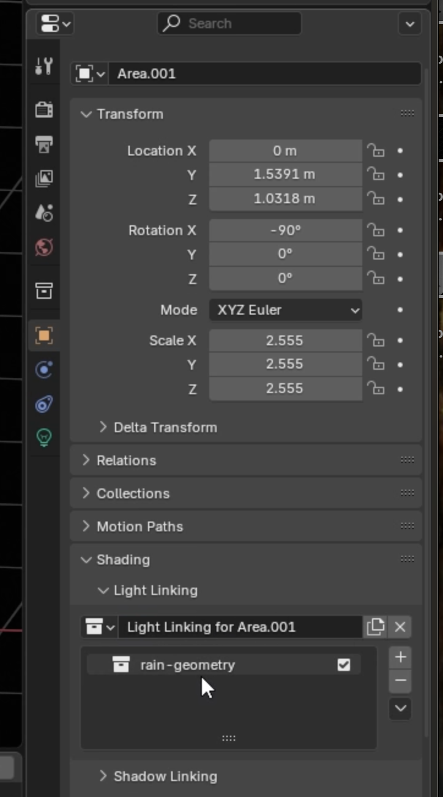443x797 pixels.
Task: Open the editor type dropdown
Action: (x=55, y=24)
